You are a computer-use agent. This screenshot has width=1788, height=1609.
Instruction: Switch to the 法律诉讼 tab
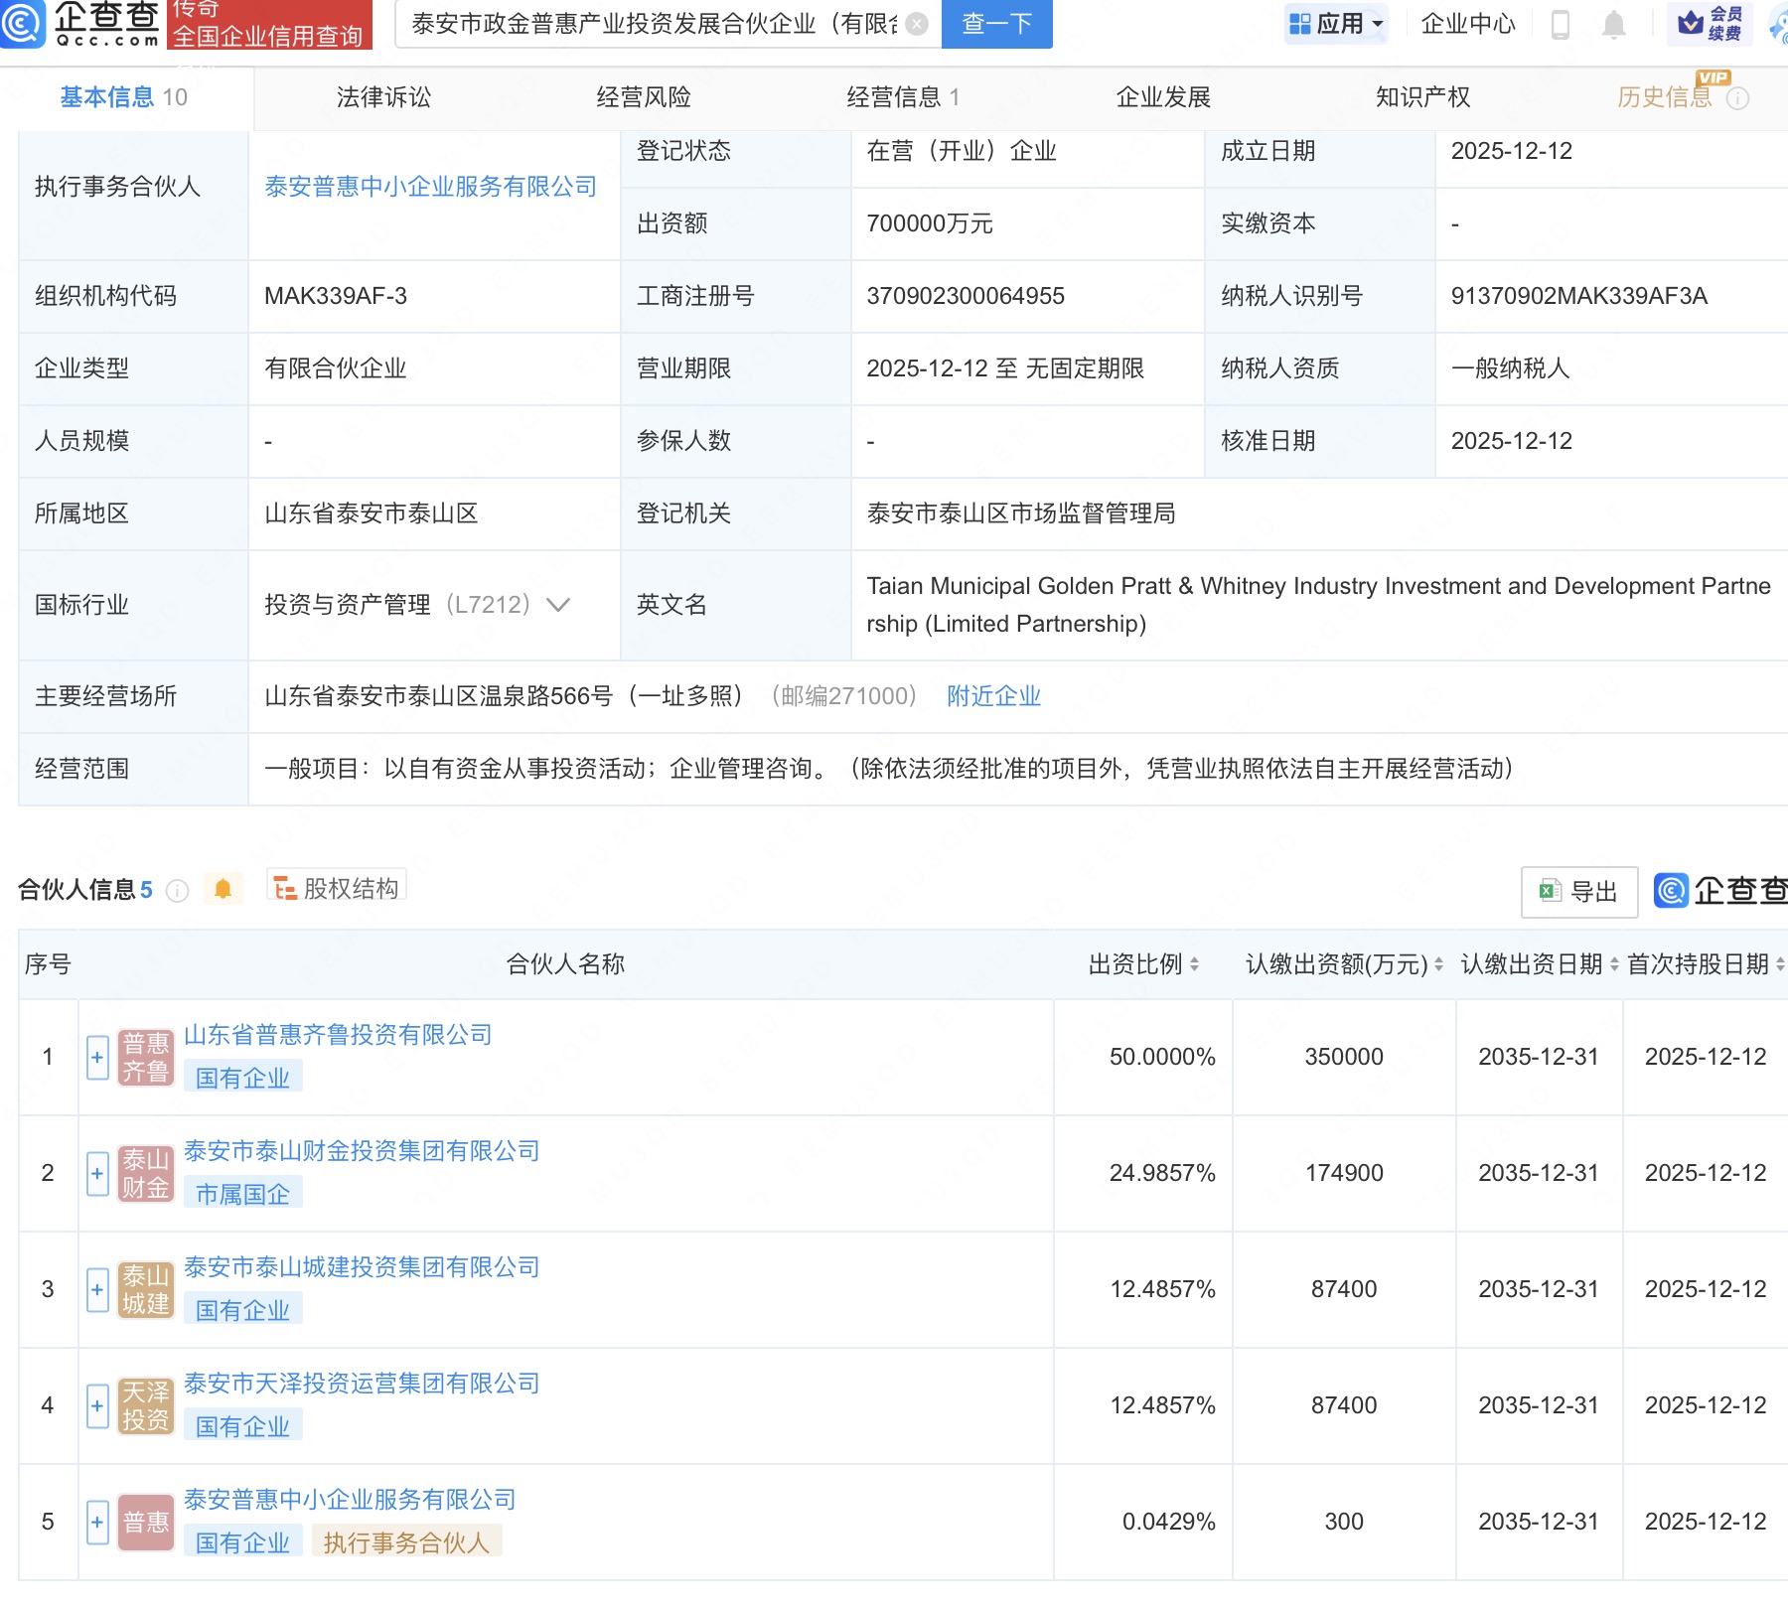[383, 97]
